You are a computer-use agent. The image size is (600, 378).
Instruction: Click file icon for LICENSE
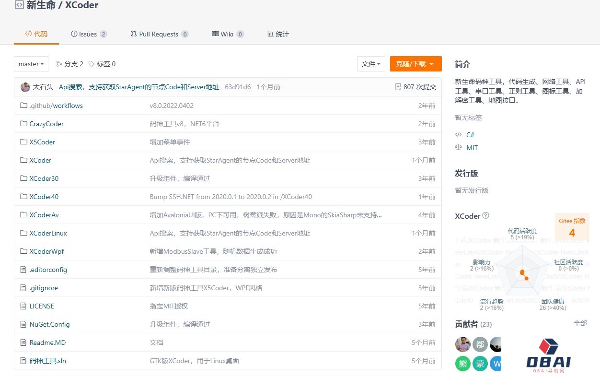click(x=23, y=306)
